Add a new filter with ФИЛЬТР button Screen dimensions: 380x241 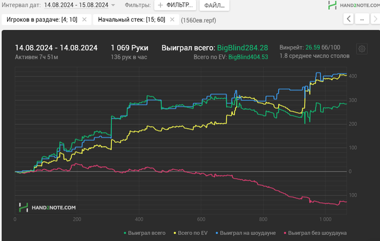pyautogui.click(x=175, y=5)
